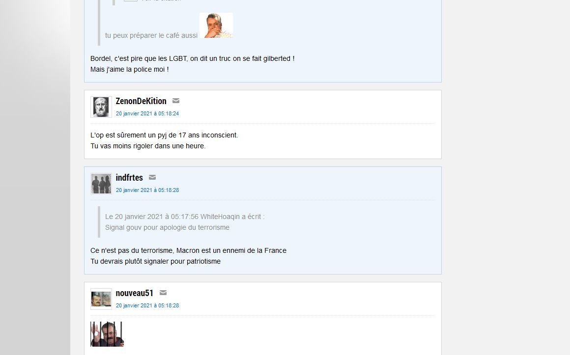570x355 pixels.
Task: Open ZenonDeKition username profile
Action: [x=141, y=101]
